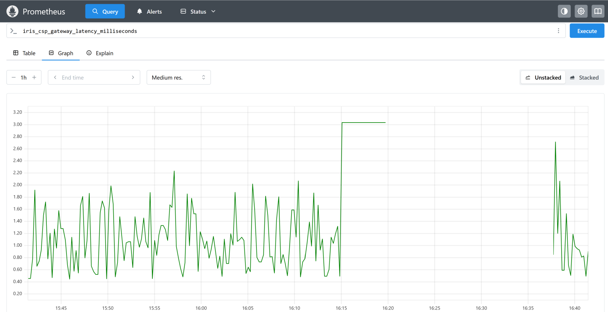Viewport: 608px width, 312px height.
Task: Go to the Alerts page
Action: point(149,11)
